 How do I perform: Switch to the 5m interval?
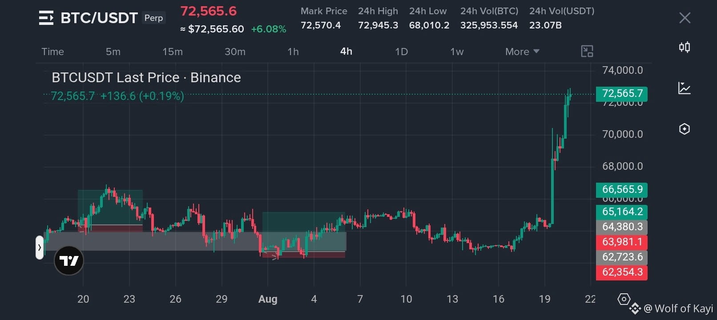(x=113, y=52)
